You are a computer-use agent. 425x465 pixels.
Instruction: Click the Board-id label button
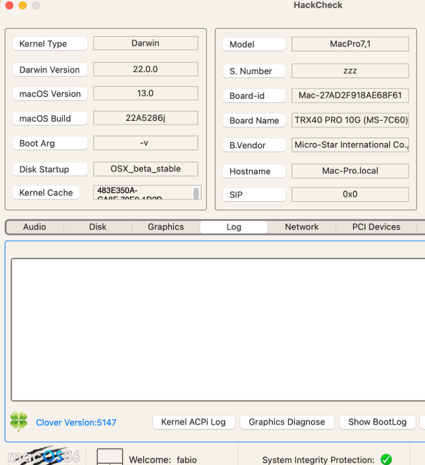[254, 96]
